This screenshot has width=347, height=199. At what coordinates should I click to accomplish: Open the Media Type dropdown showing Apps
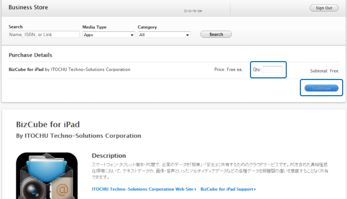pos(108,35)
